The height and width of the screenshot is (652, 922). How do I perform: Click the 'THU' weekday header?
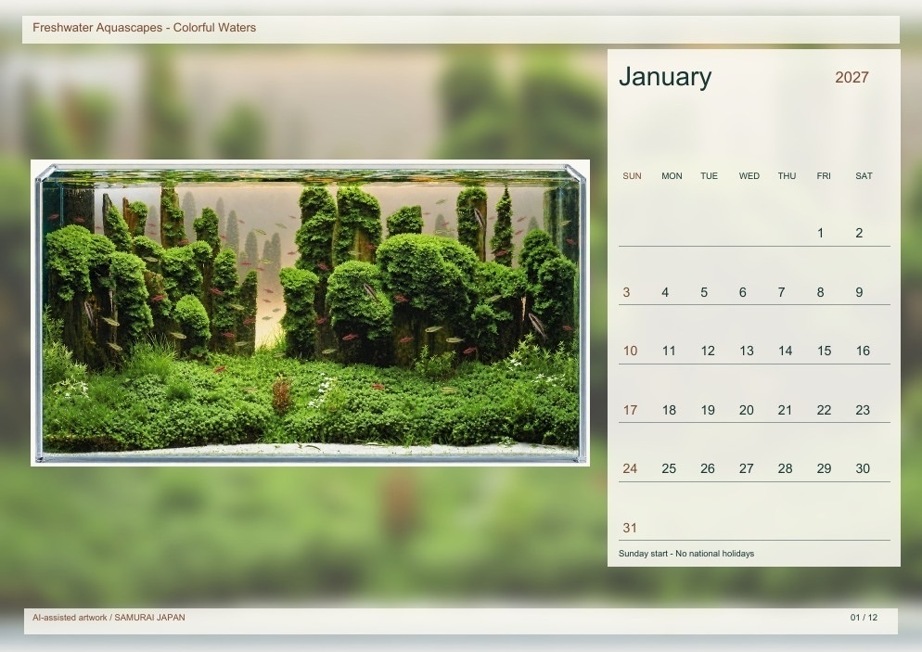point(787,176)
